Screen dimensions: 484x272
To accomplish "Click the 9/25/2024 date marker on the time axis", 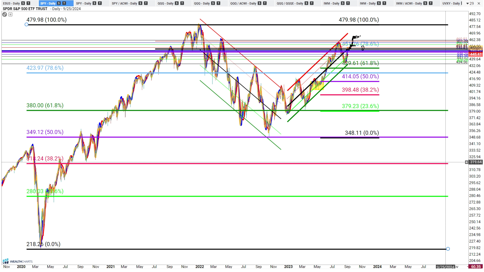I will pyautogui.click(x=445, y=267).
